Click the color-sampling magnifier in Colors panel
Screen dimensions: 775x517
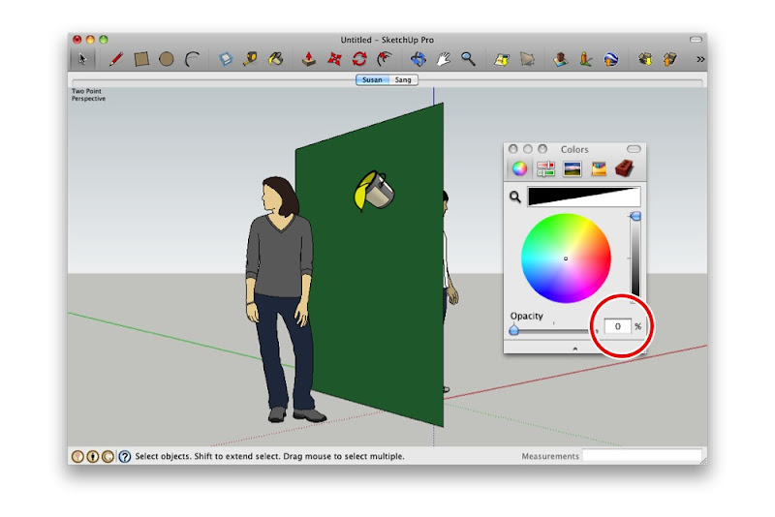tap(515, 198)
